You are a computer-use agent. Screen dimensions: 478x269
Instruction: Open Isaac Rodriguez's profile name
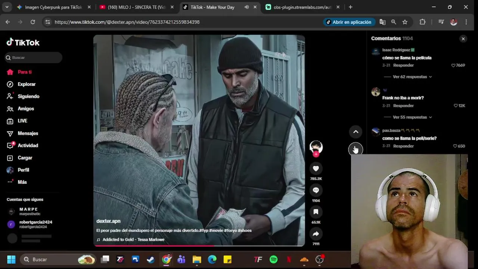click(396, 50)
